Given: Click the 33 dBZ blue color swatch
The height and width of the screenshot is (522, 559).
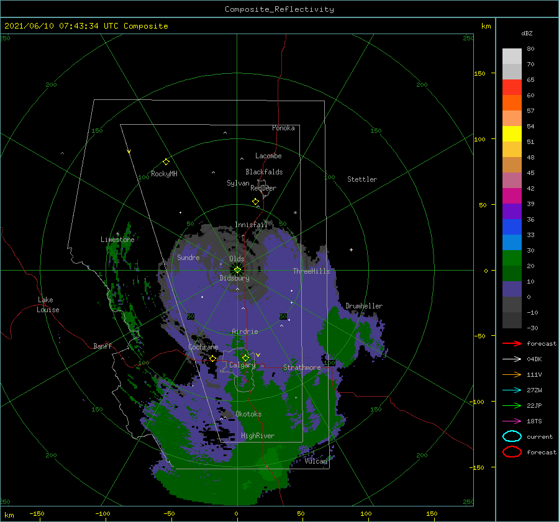Looking at the screenshot, I should coord(512,227).
